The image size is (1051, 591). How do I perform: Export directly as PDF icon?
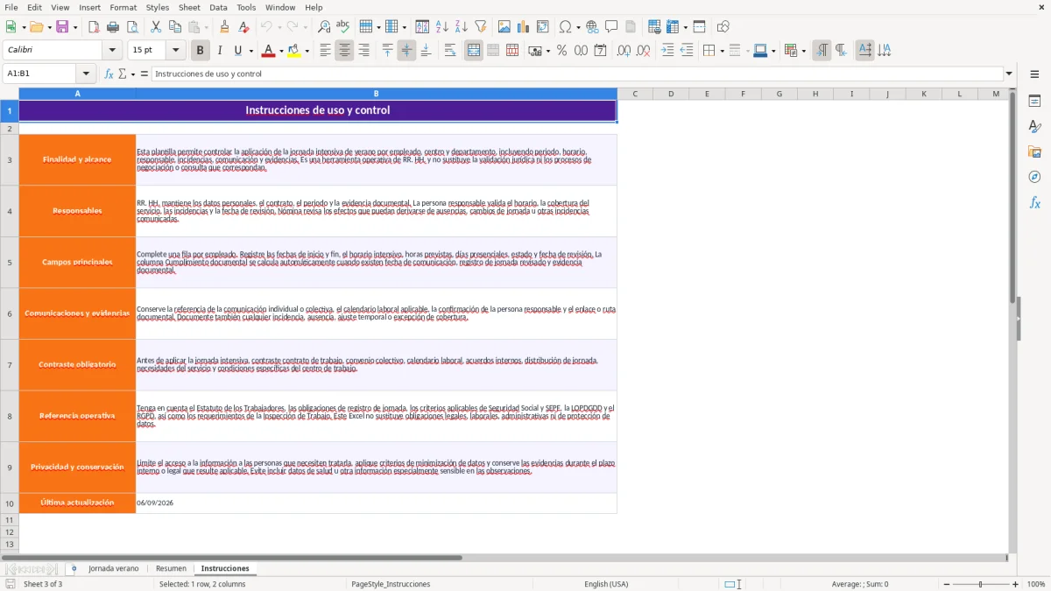[94, 27]
